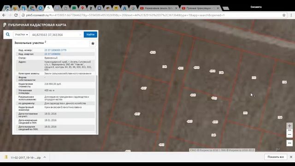
Task: Click the status value Временный
Action: [x=51, y=58]
